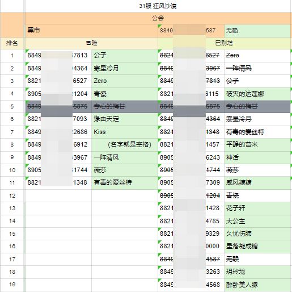
Task: Select the 星落凝成糖 name cell
Action: 257,247
